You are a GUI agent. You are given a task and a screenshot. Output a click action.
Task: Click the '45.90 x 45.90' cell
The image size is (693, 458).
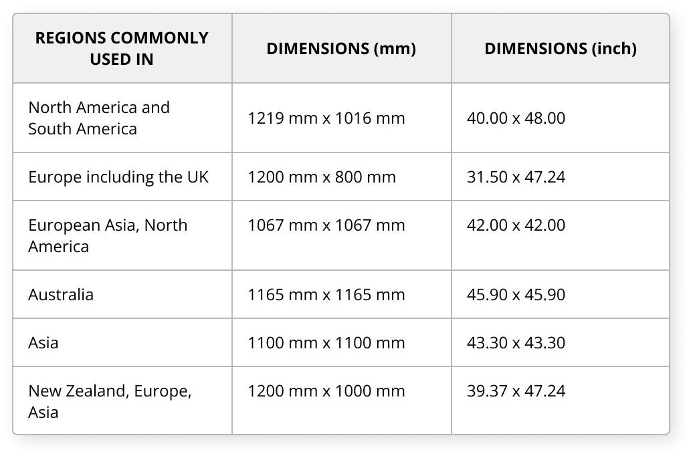516,295
